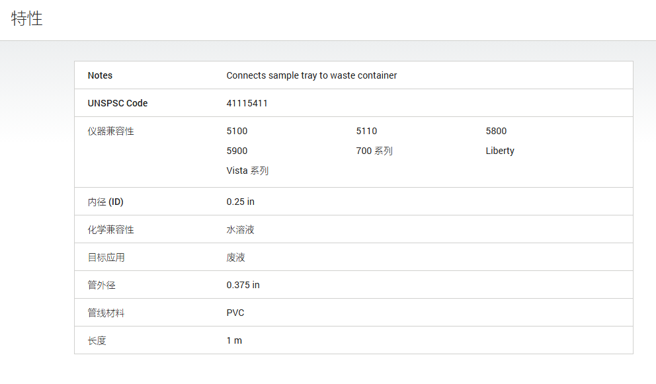The height and width of the screenshot is (384, 656).
Task: Select the 5110 instrument entry
Action: click(x=366, y=131)
